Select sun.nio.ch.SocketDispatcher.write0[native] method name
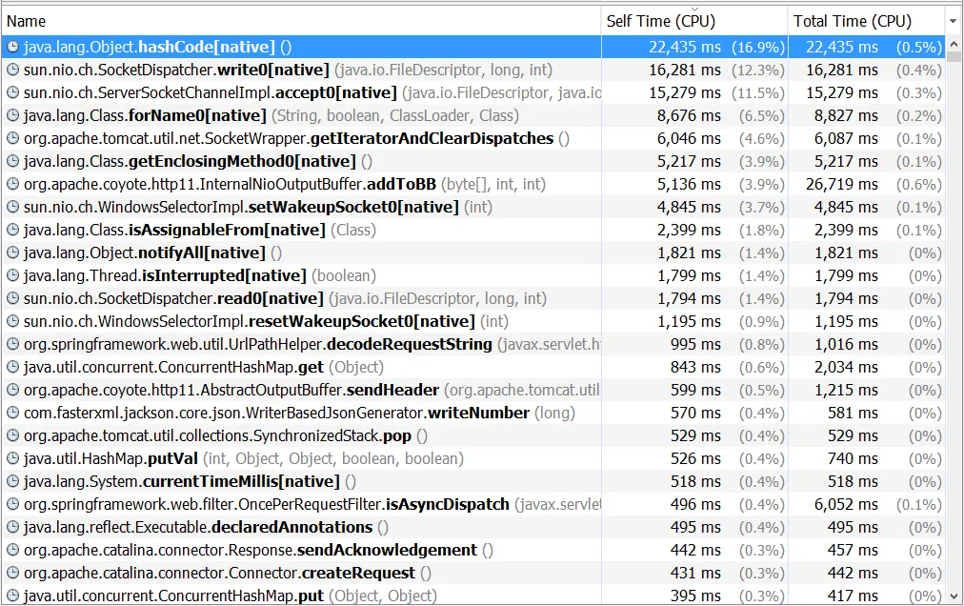The width and height of the screenshot is (964, 606). click(176, 71)
